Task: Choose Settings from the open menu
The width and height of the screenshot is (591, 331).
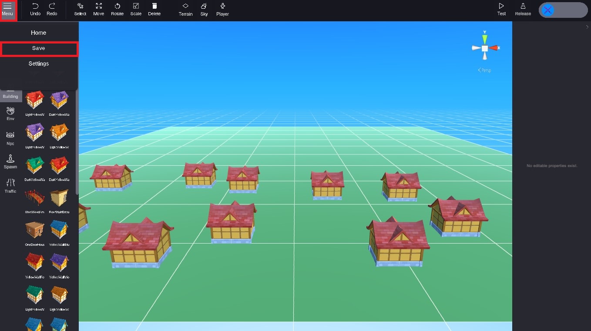Action: (x=39, y=64)
